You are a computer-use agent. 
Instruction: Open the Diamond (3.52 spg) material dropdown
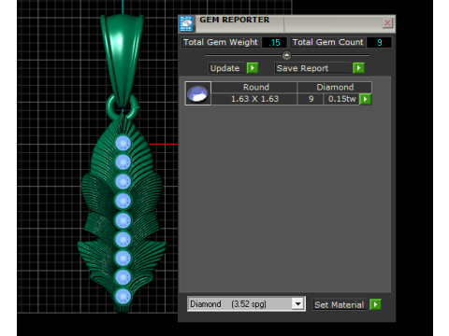pyautogui.click(x=246, y=304)
